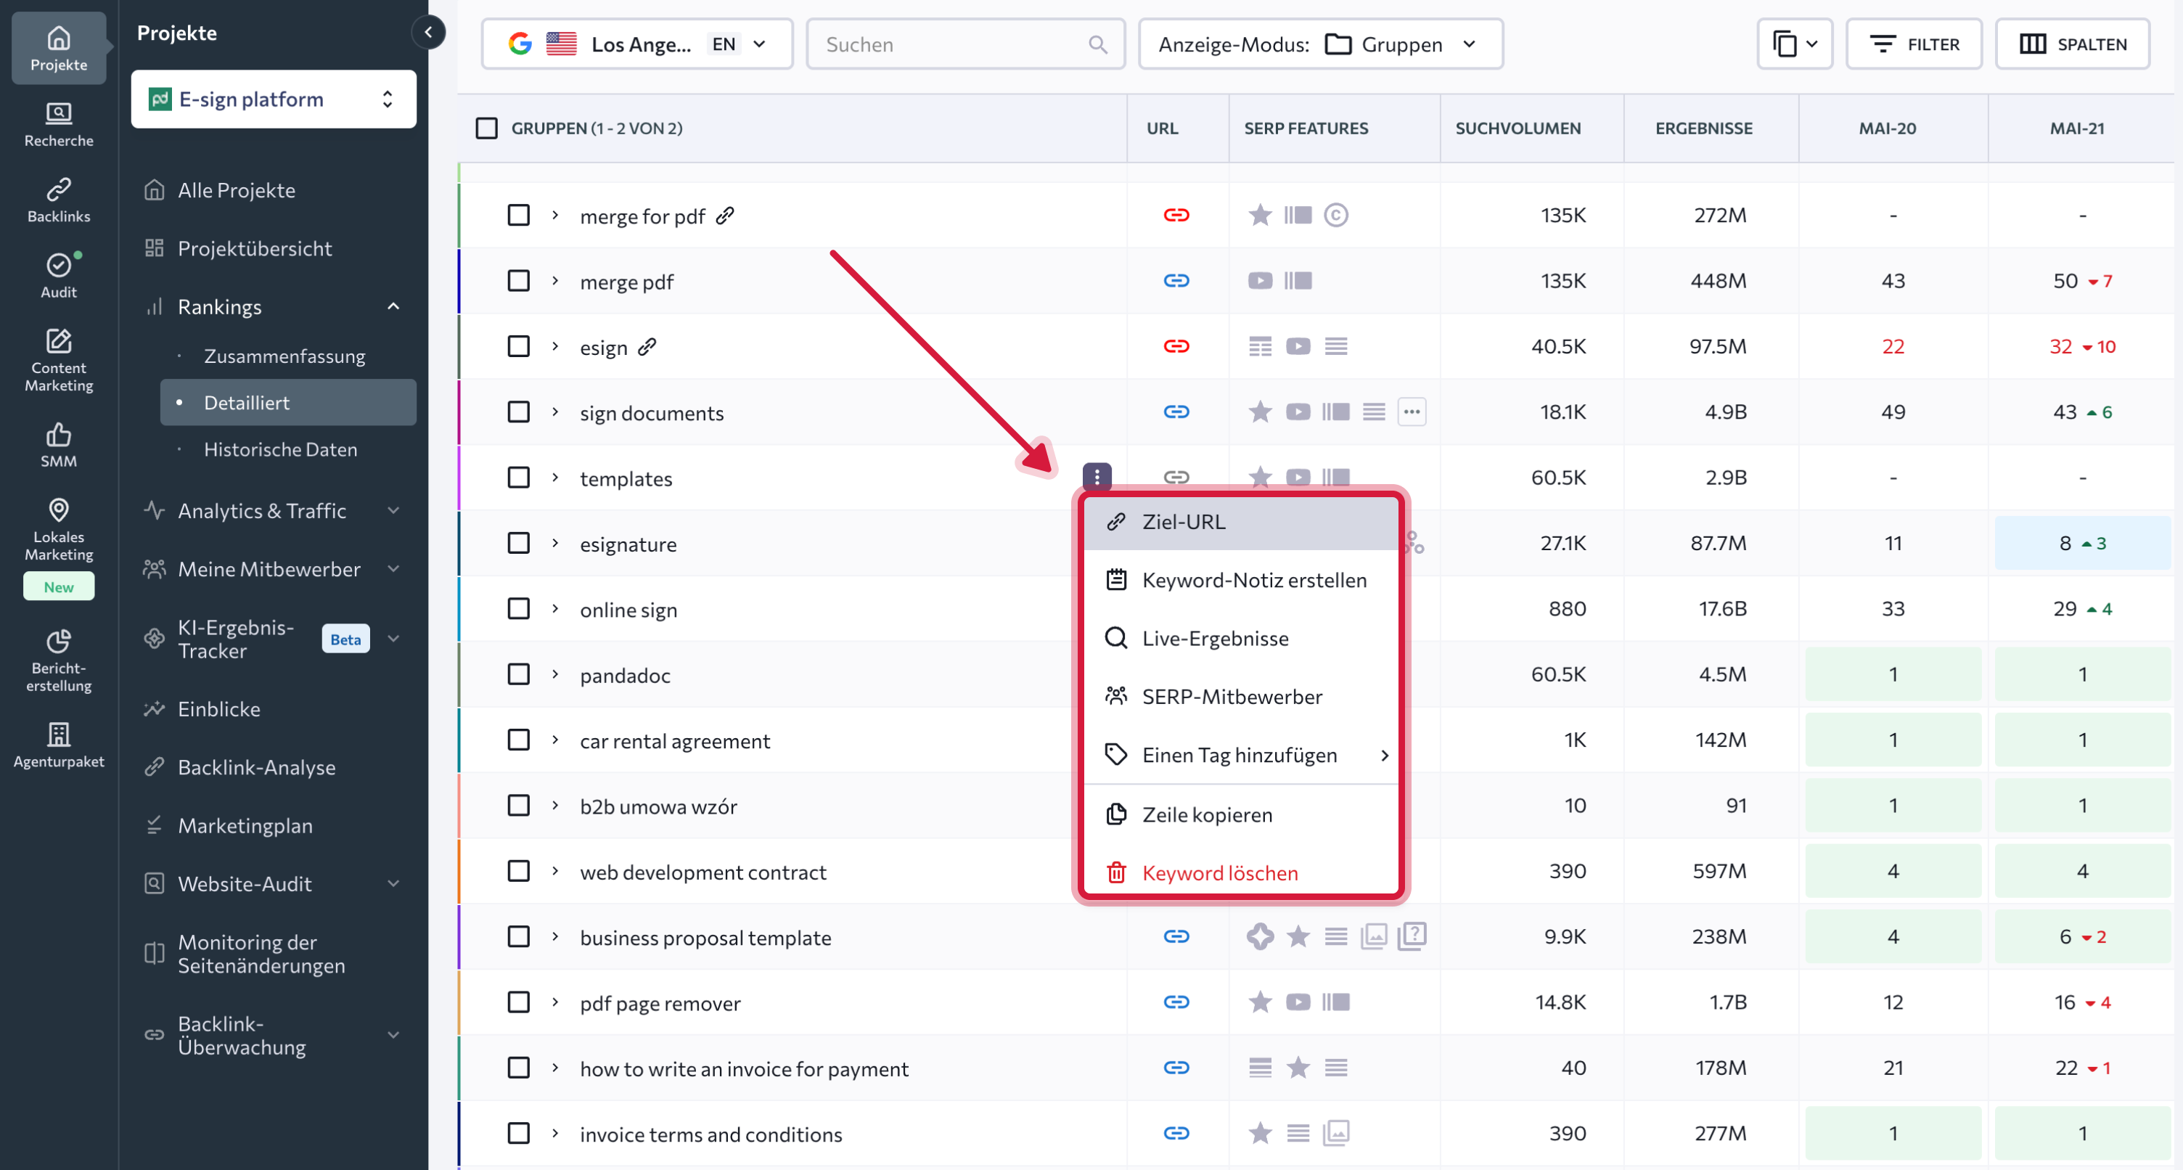
Task: Sort by MAI-21 column header
Action: 2077,128
